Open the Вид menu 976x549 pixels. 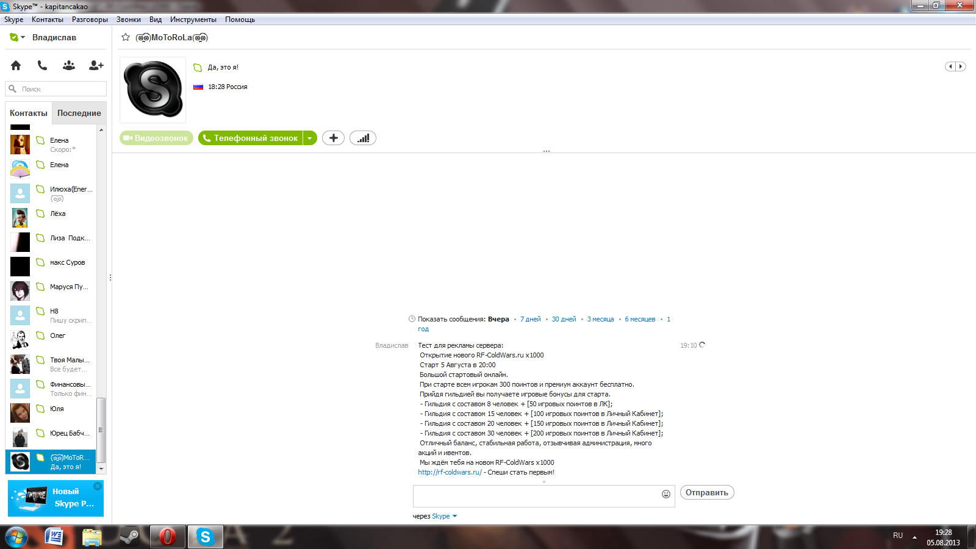(x=156, y=20)
